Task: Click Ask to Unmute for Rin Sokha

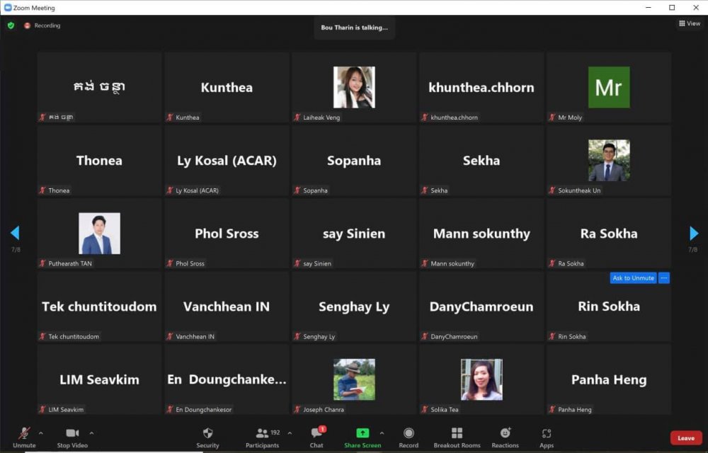Action: [633, 278]
